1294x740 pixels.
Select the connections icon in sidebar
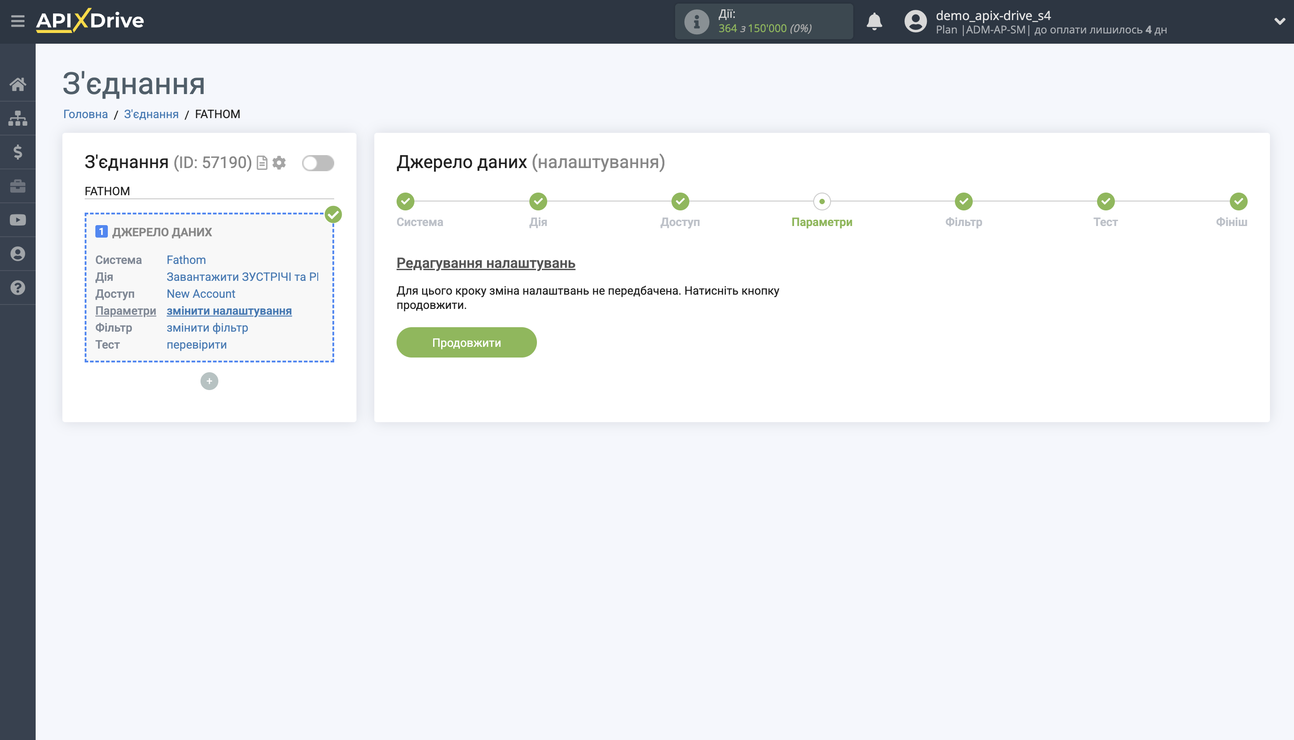18,118
